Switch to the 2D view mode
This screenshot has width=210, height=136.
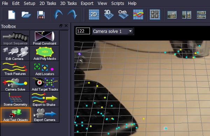[x=94, y=14]
